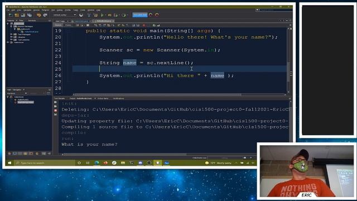Image resolution: width=357 pixels, height=201 pixels.
Task: Click the Profile Project icon
Action: tap(116, 15)
